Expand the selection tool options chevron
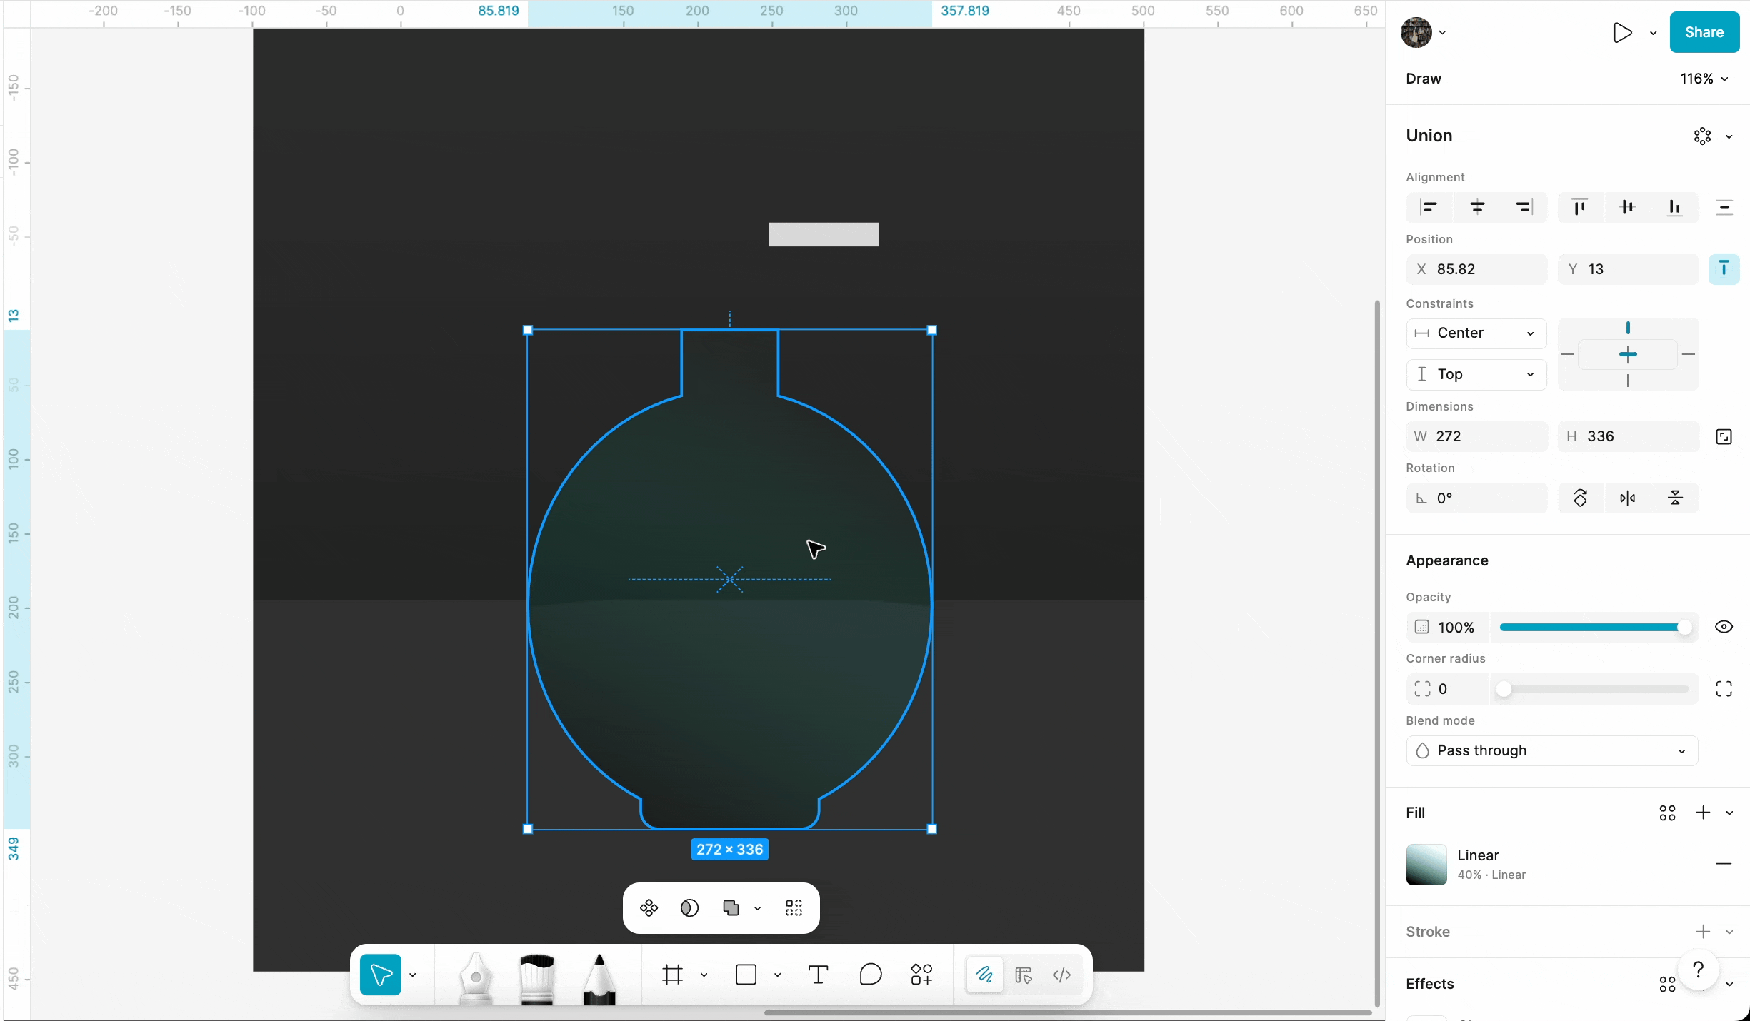Viewport: 1750px width, 1021px height. tap(412, 976)
